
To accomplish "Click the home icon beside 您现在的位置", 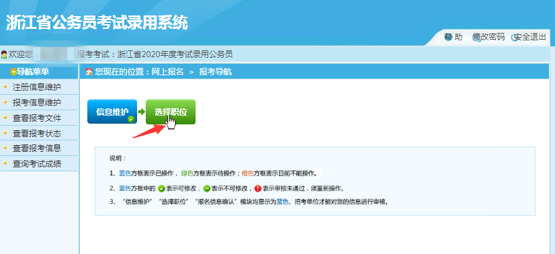I will click(x=89, y=72).
